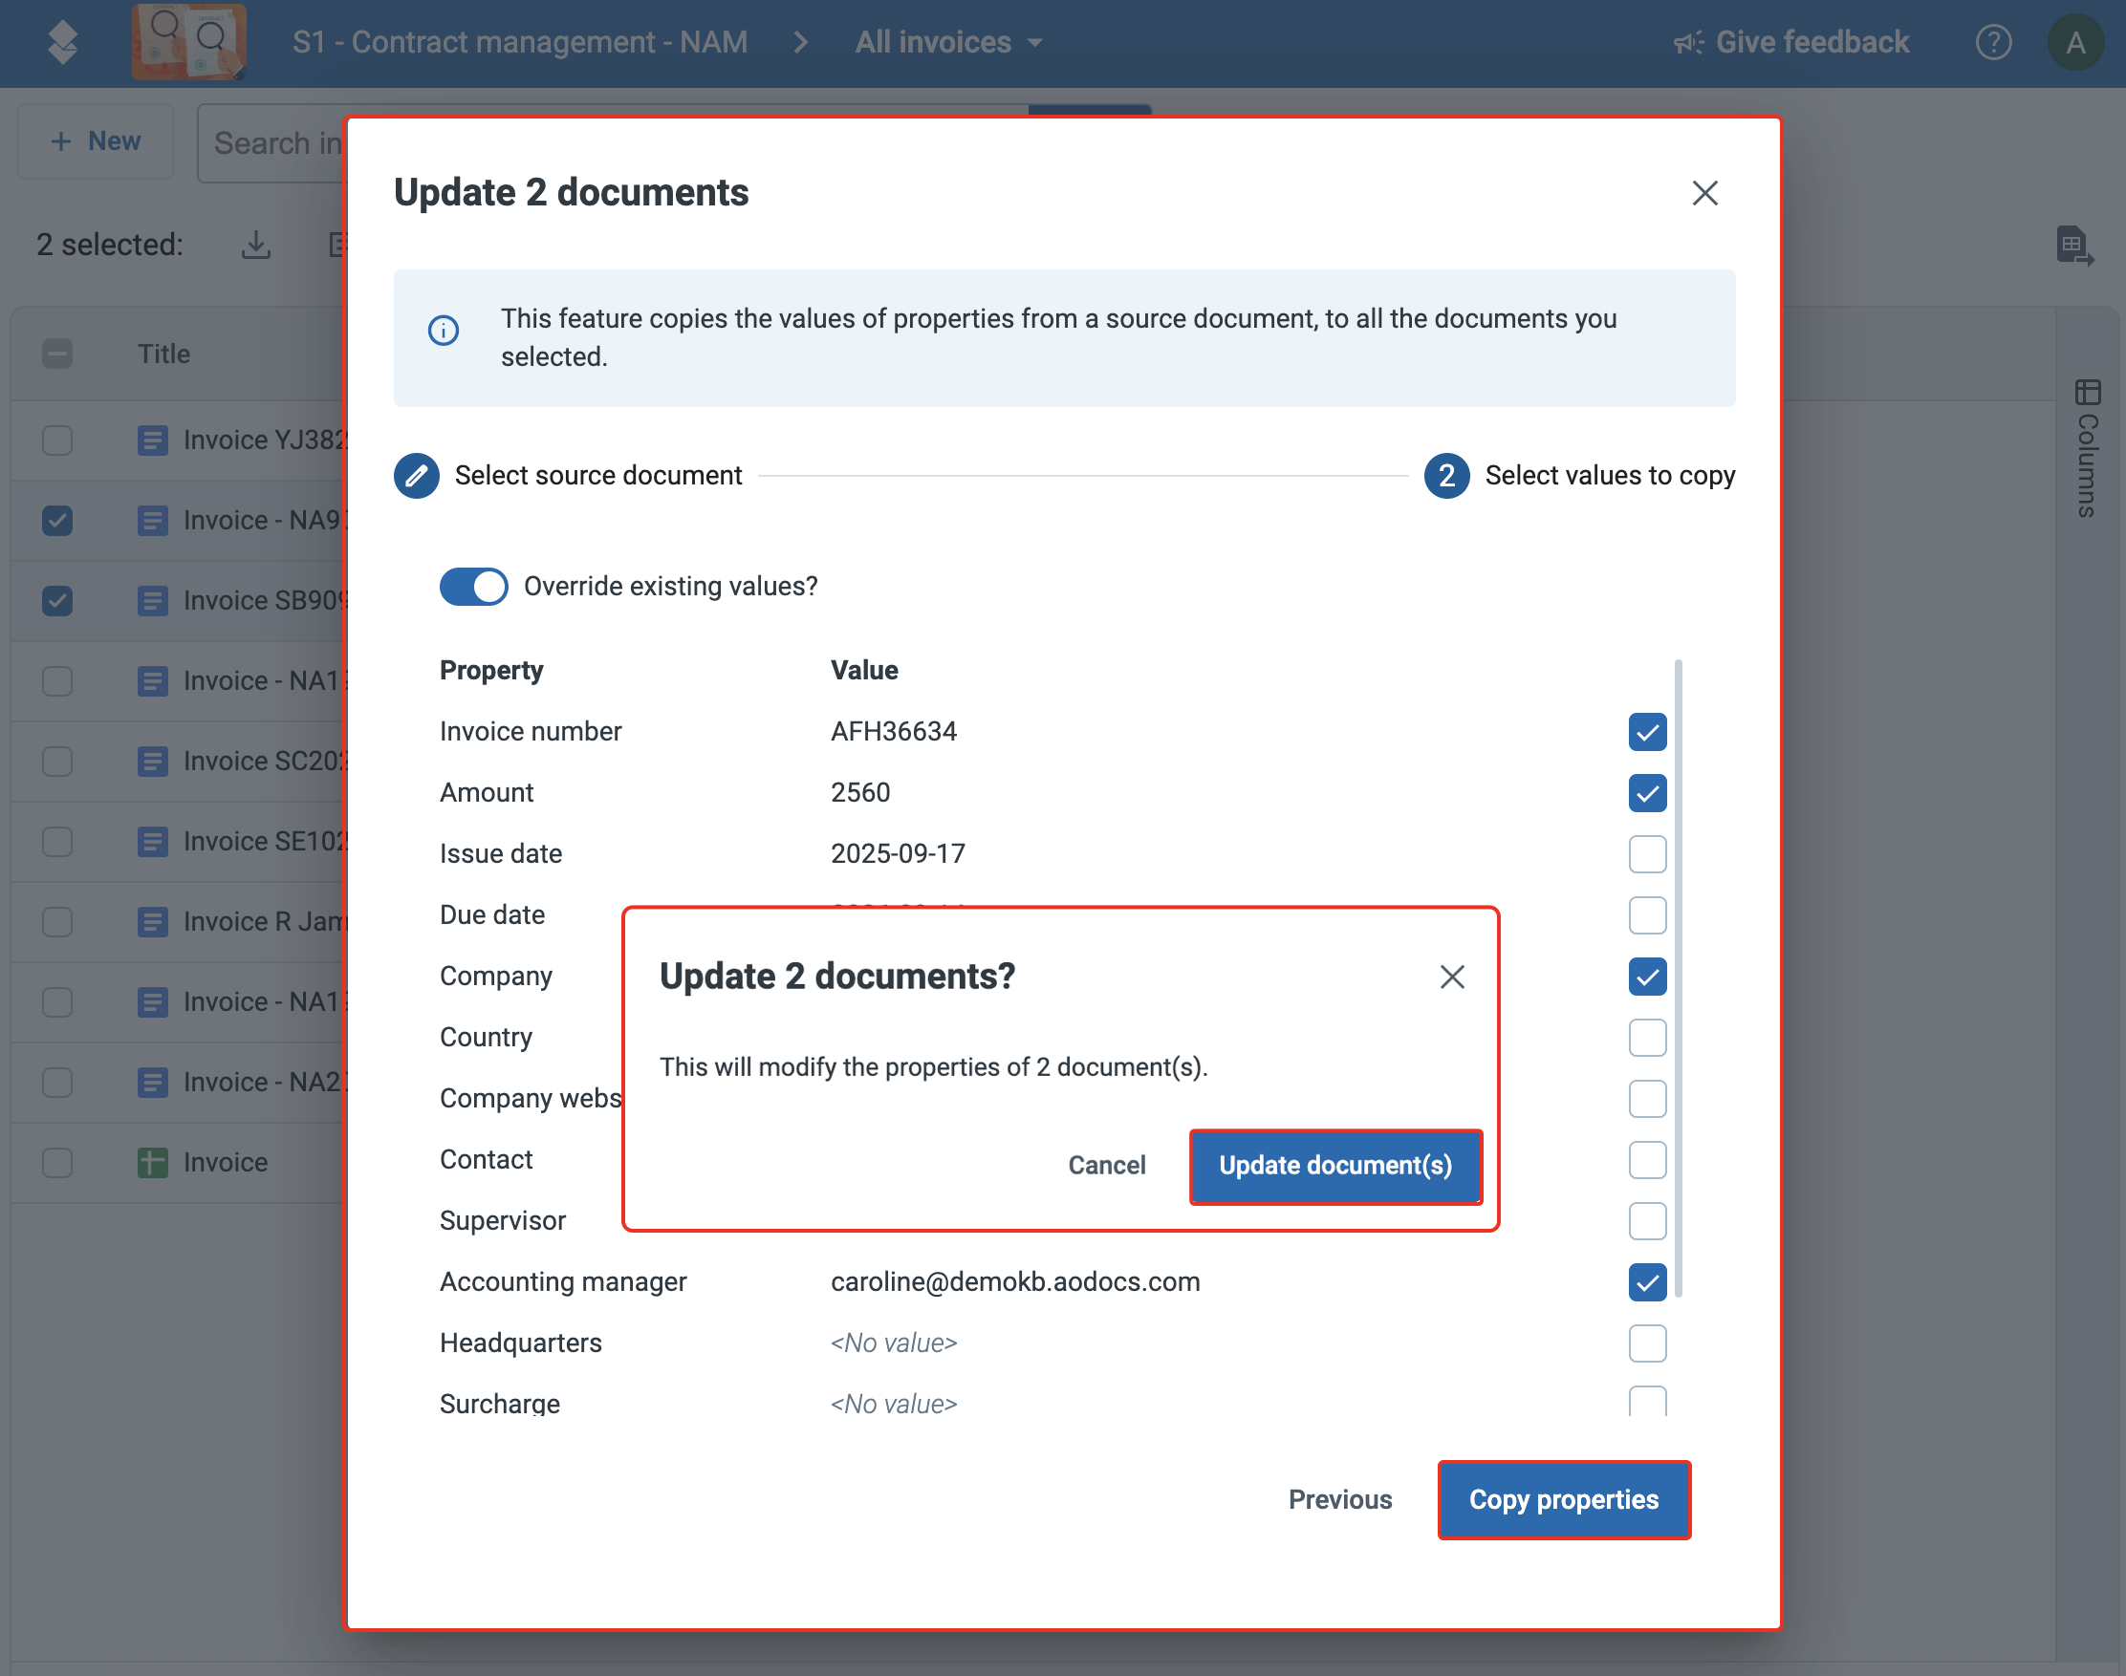Click the download icon beside 2 selected
2126x1676 pixels.
click(x=256, y=245)
